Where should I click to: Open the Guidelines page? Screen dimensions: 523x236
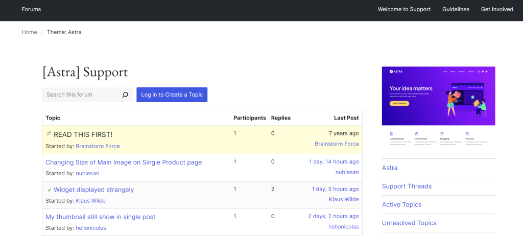(x=456, y=9)
